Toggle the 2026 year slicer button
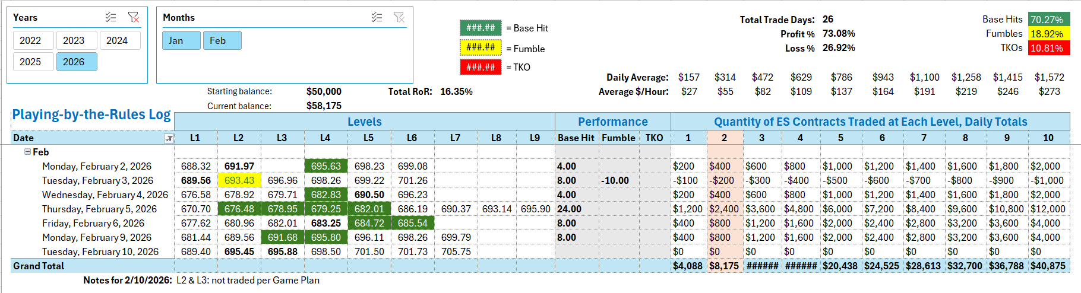The image size is (1081, 293). point(76,62)
